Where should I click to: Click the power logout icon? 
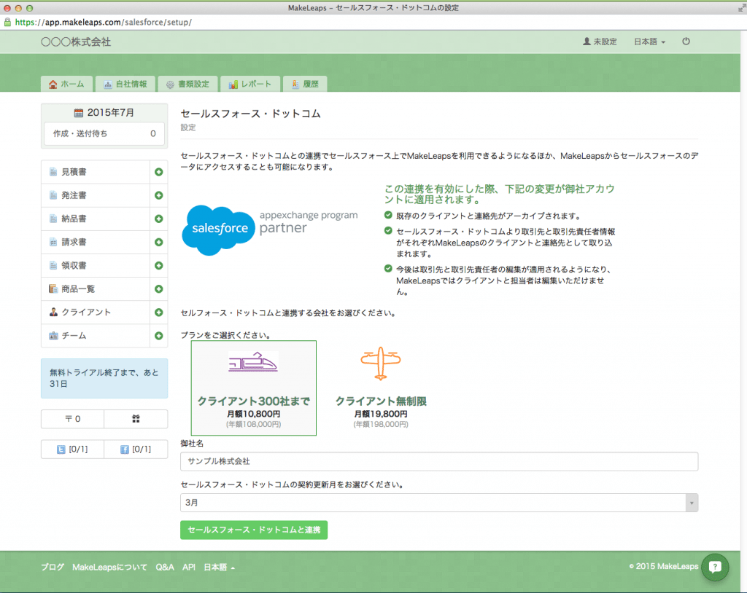click(x=686, y=42)
